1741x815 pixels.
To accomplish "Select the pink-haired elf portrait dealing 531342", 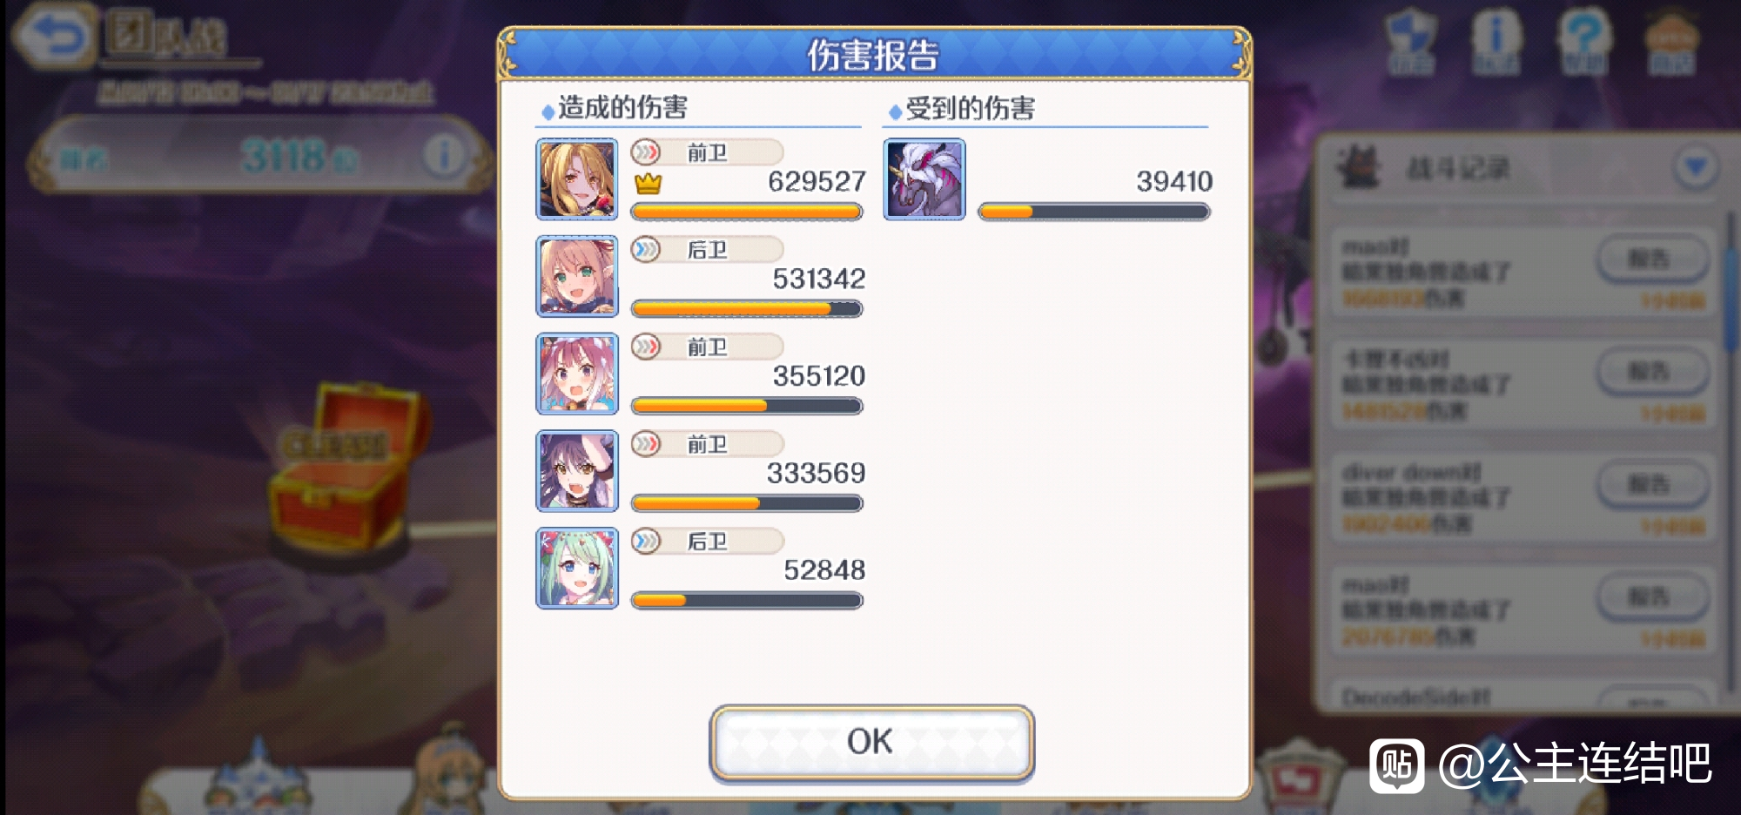I will point(576,276).
